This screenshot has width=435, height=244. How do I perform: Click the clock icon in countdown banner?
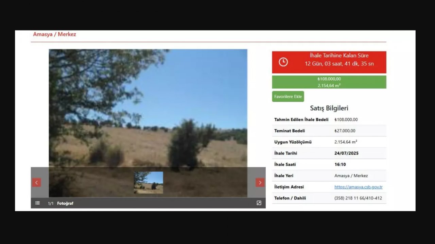(x=283, y=62)
